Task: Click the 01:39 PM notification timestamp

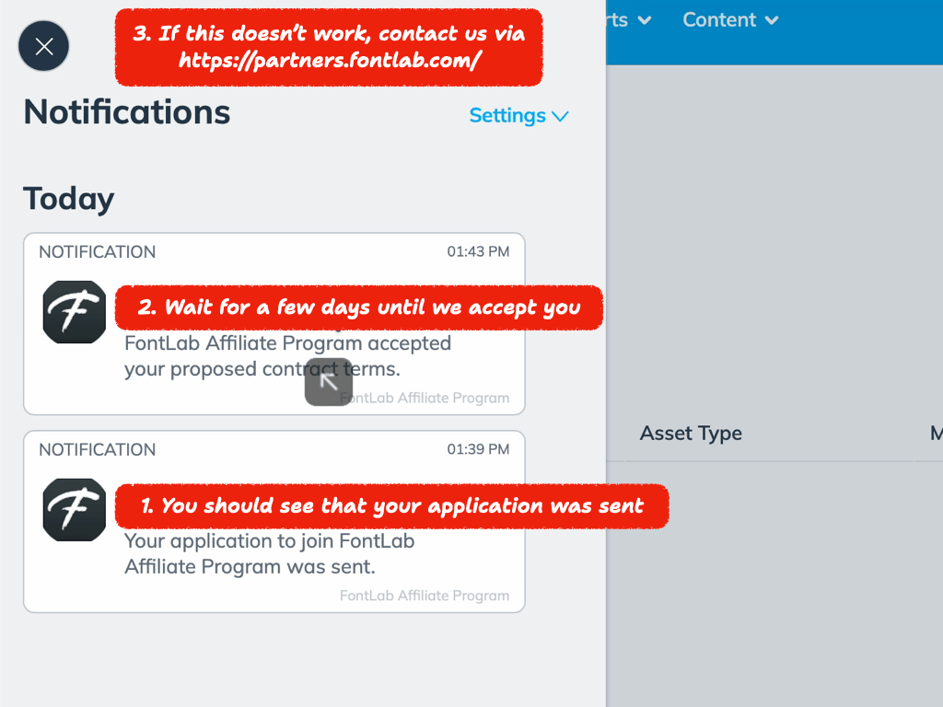Action: pyautogui.click(x=478, y=449)
